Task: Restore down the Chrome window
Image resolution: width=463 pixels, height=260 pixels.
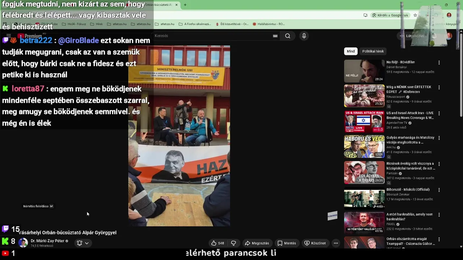Action: point(446,5)
